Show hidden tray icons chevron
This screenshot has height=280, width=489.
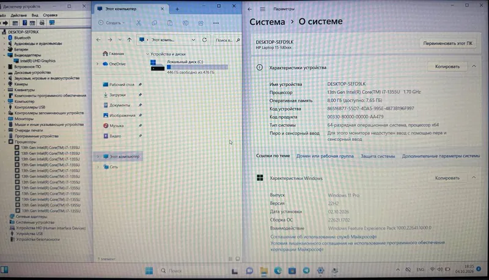pos(398,270)
